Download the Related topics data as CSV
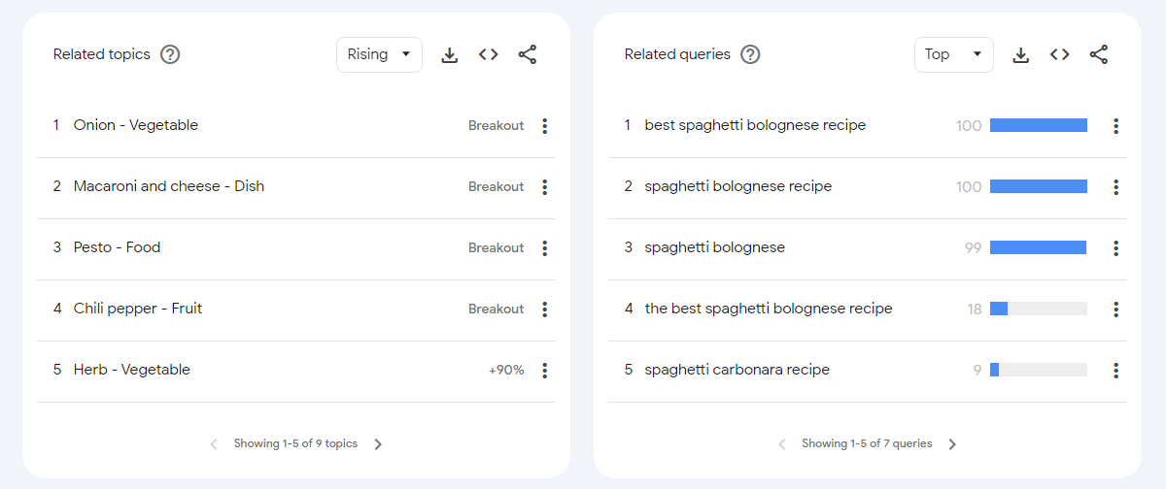1166x489 pixels. (x=449, y=55)
